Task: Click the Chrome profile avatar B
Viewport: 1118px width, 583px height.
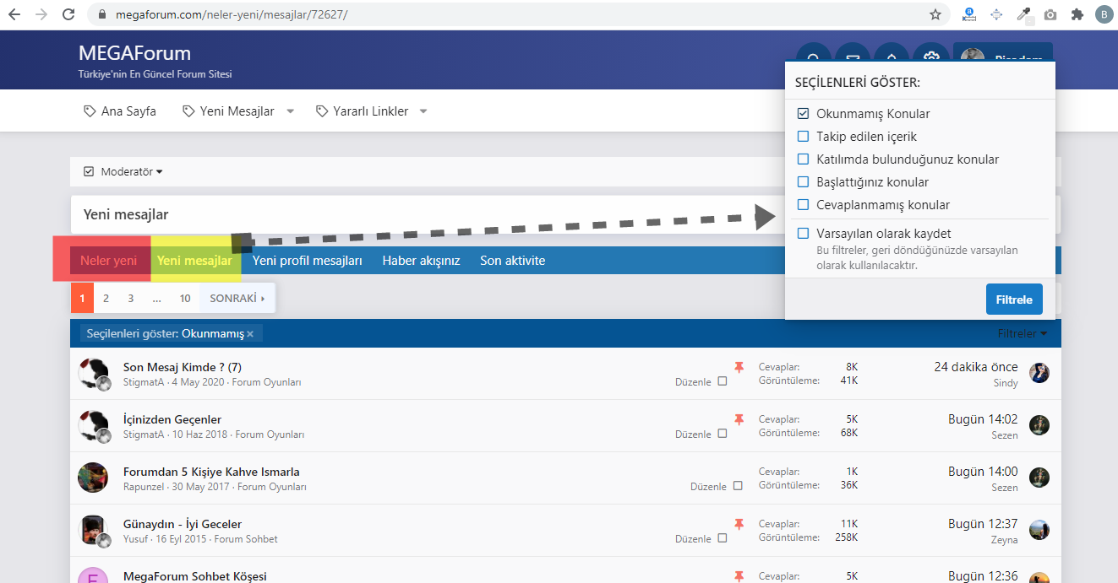Action: coord(1104,14)
